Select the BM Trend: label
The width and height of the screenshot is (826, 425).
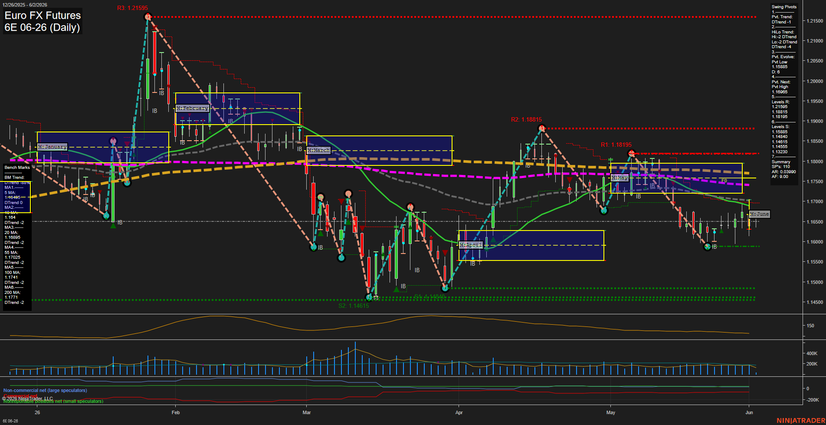click(14, 178)
